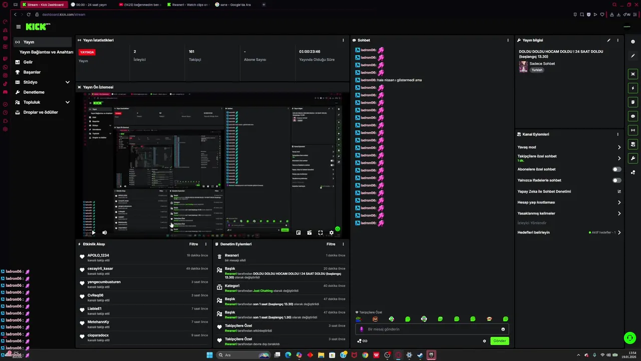
Task: Toggle channel actions widget in right rail
Action: click(633, 144)
